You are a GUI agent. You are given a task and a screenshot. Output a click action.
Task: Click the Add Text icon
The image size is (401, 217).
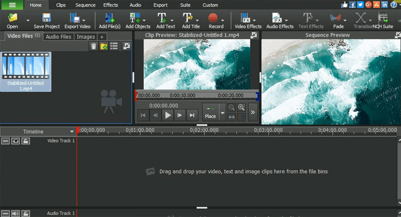coord(162,18)
